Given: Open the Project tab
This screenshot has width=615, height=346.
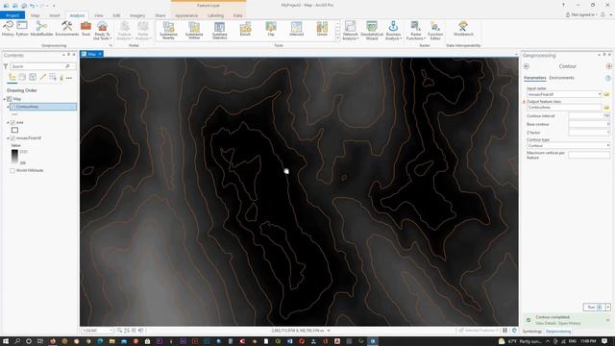Looking at the screenshot, I should point(12,15).
